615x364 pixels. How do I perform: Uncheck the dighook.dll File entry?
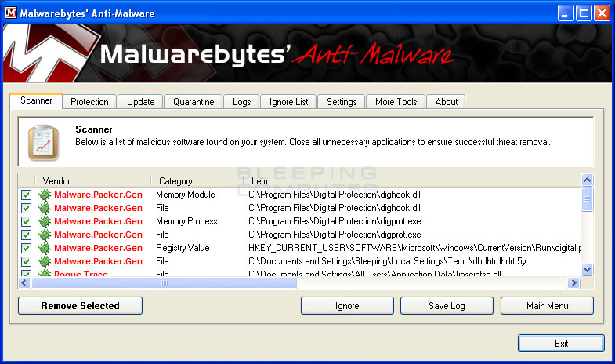click(27, 208)
